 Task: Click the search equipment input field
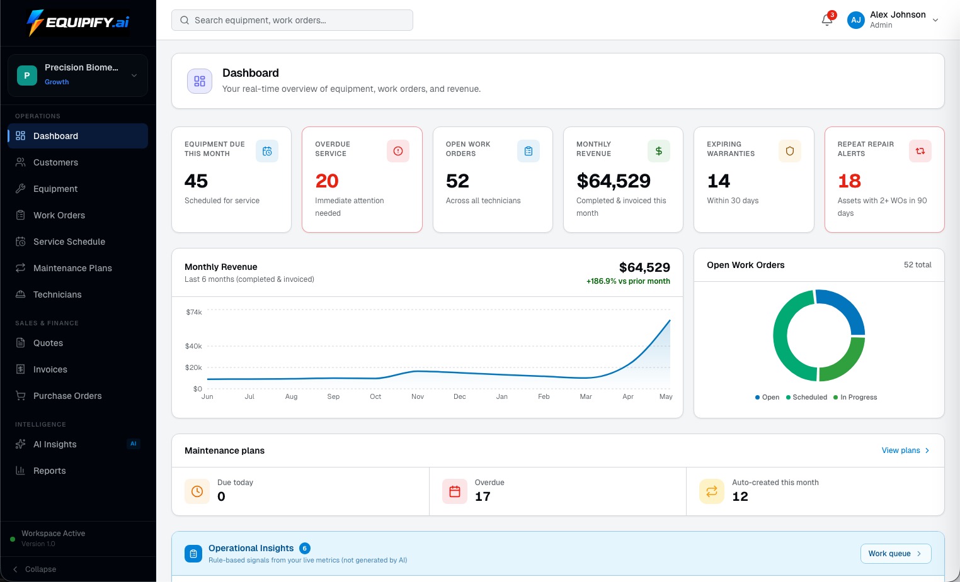point(292,20)
